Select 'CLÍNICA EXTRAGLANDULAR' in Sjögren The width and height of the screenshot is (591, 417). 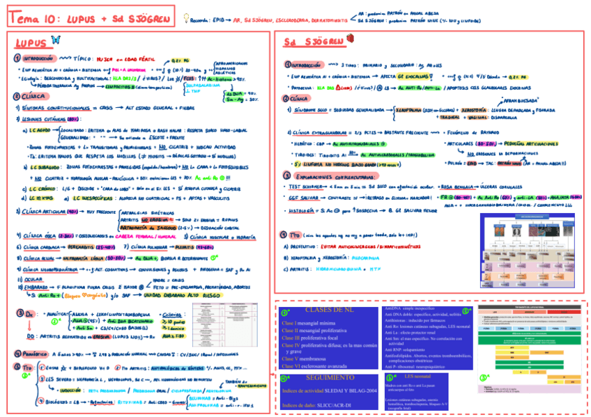click(319, 132)
